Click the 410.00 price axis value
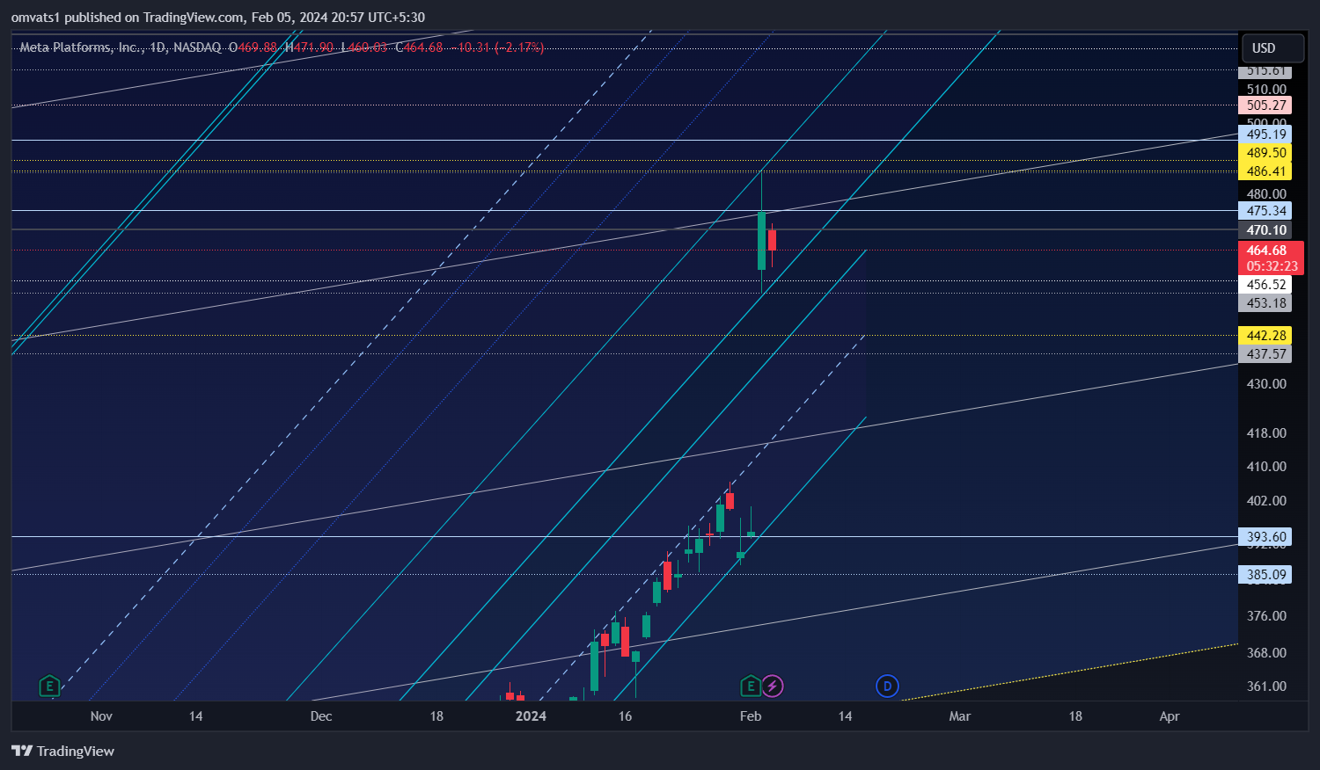The image size is (1320, 770). (x=1266, y=467)
